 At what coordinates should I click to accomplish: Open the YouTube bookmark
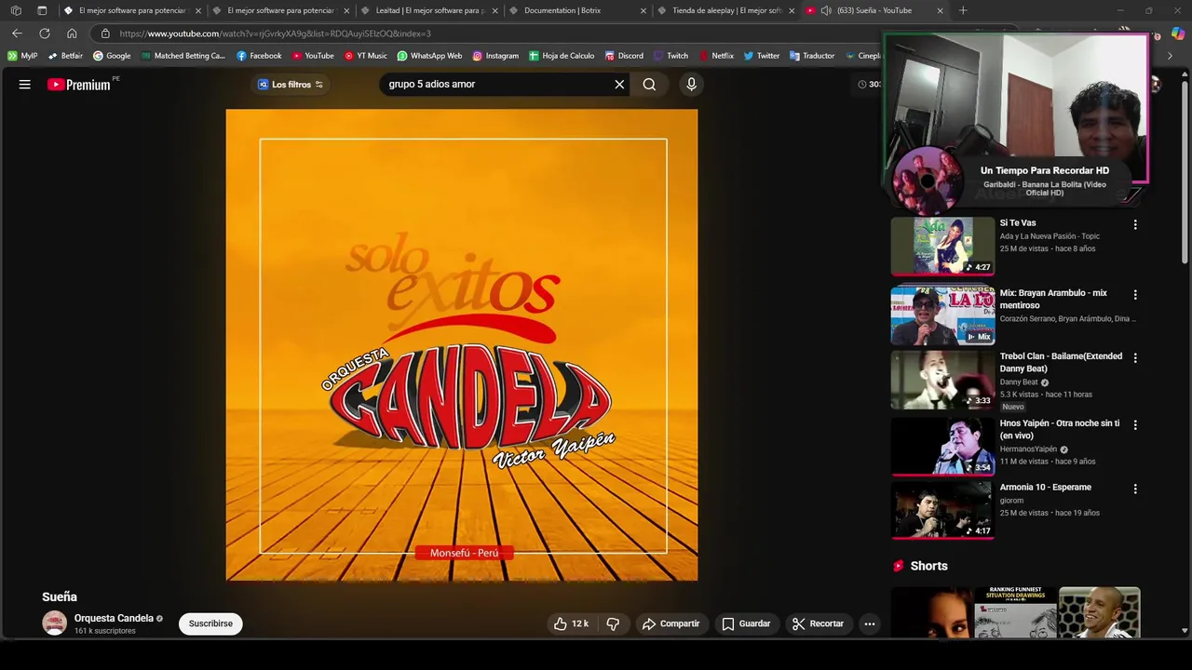pos(312,56)
